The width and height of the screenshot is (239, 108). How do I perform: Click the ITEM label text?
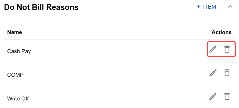coord(209,7)
